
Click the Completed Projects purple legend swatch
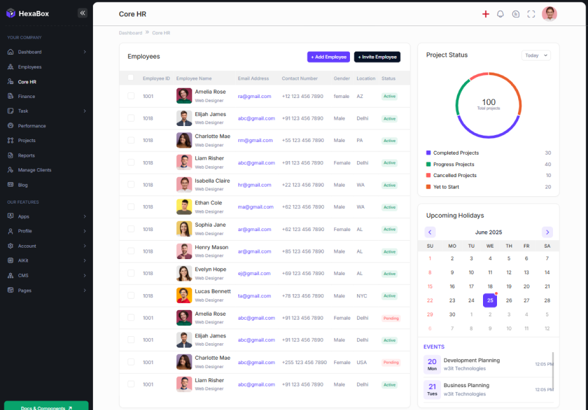(428, 153)
